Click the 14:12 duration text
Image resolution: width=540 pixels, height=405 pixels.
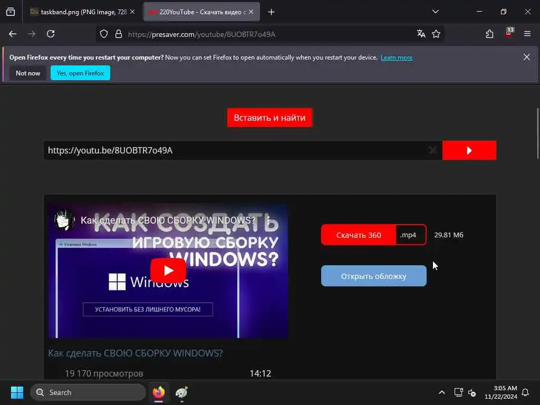click(261, 374)
